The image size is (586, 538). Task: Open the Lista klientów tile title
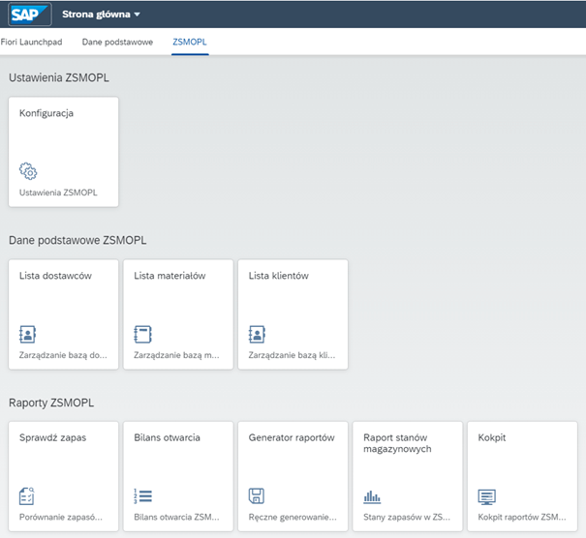278,276
